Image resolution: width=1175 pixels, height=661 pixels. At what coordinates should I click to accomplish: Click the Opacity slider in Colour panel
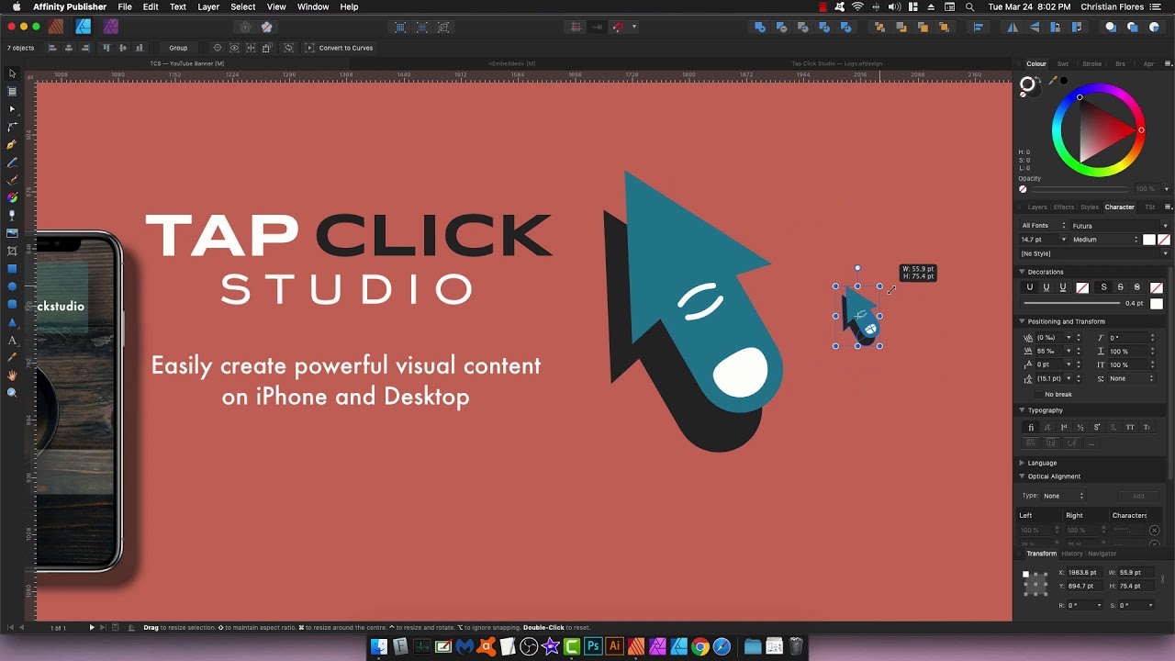pos(1080,189)
